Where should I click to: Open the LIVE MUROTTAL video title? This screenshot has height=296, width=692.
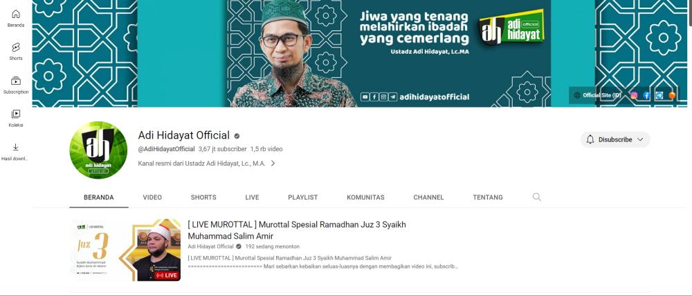[x=297, y=230]
